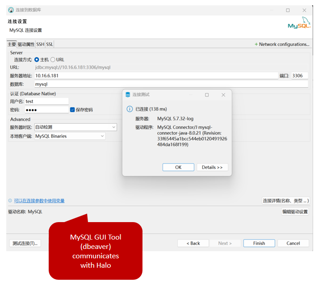Switch to the 驱动属性 tab
The image size is (318, 282).
(x=26, y=44)
